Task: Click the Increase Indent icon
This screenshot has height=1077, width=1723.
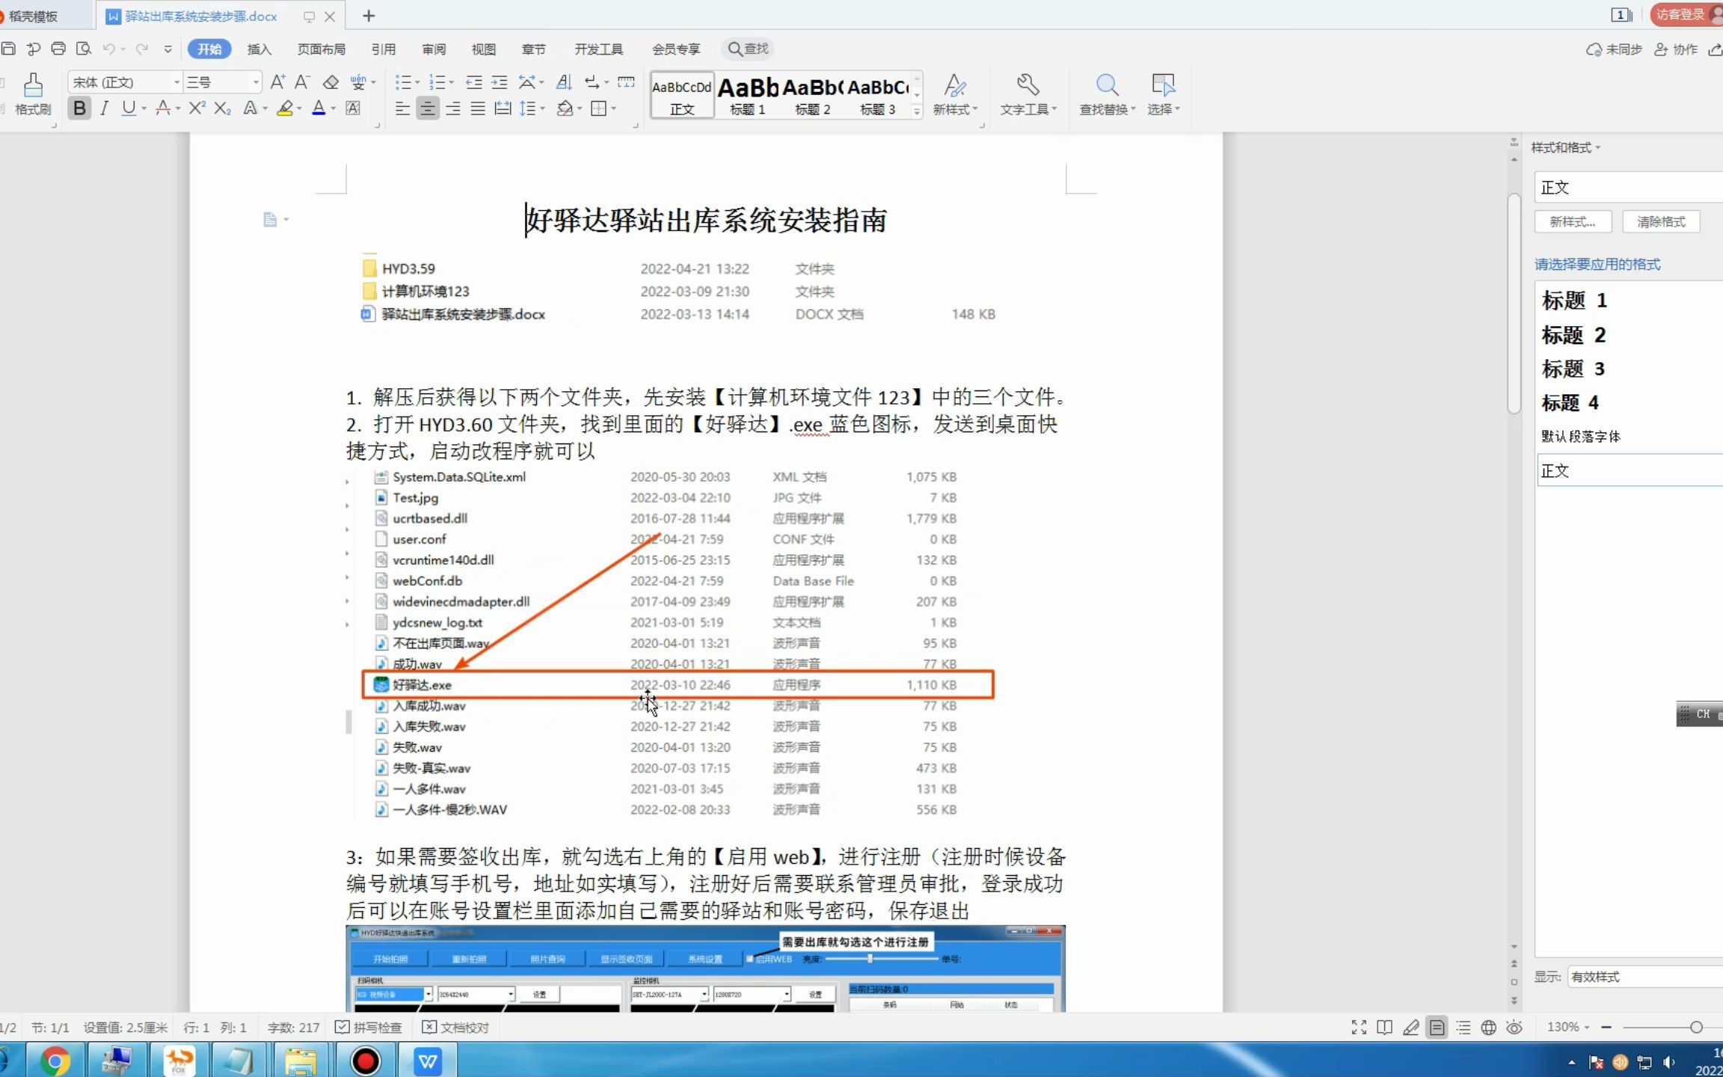Action: pyautogui.click(x=500, y=82)
